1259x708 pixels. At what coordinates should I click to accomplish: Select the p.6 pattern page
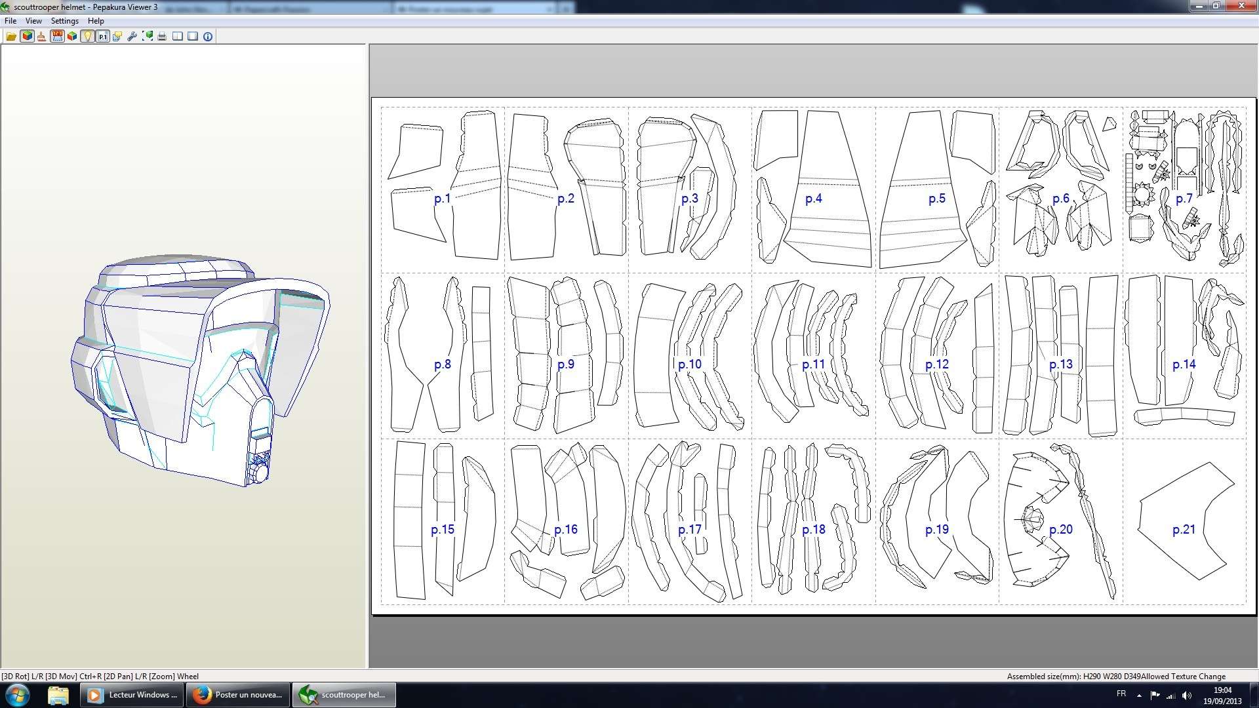click(1060, 189)
